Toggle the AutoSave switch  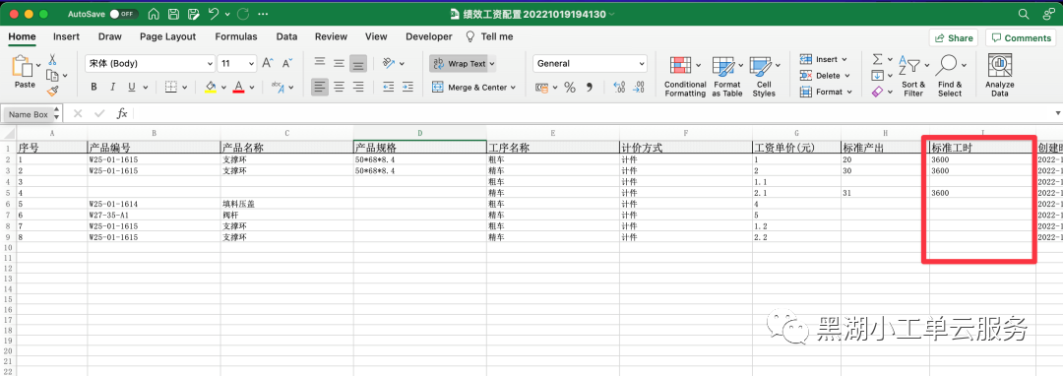click(x=124, y=14)
